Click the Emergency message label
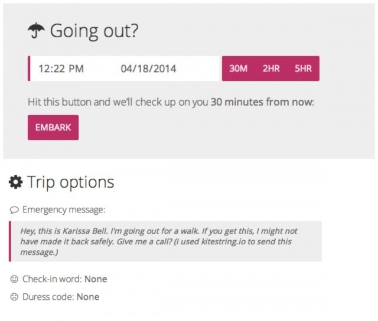Viewport: 378px width, 321px height. click(64, 209)
